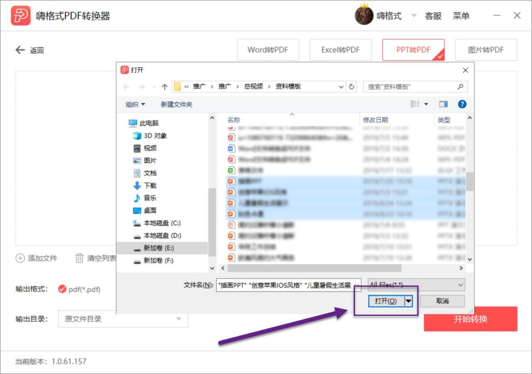
Task: Click horizontal scrollbar of file list
Action: coord(314,268)
